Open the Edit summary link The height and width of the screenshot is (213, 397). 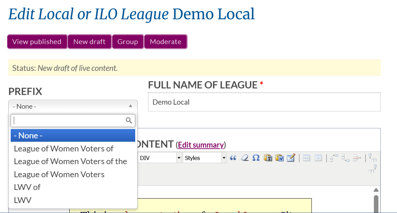coord(201,145)
